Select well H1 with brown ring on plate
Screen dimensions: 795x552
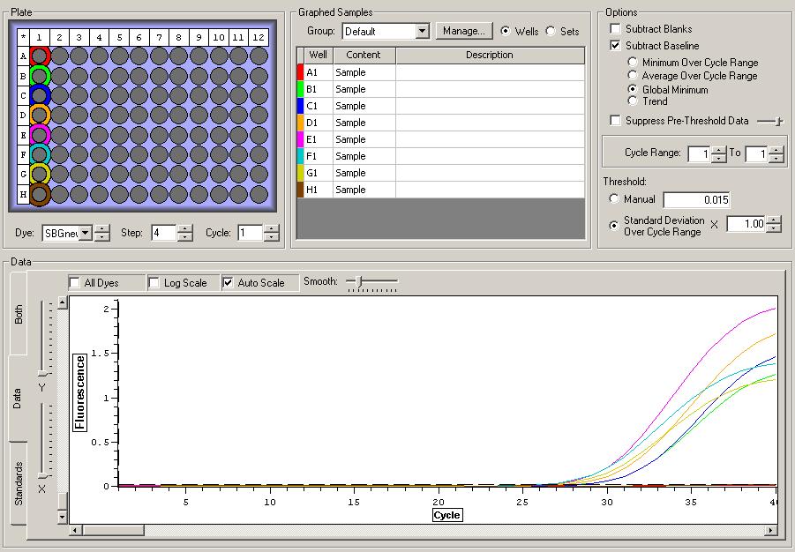point(40,194)
